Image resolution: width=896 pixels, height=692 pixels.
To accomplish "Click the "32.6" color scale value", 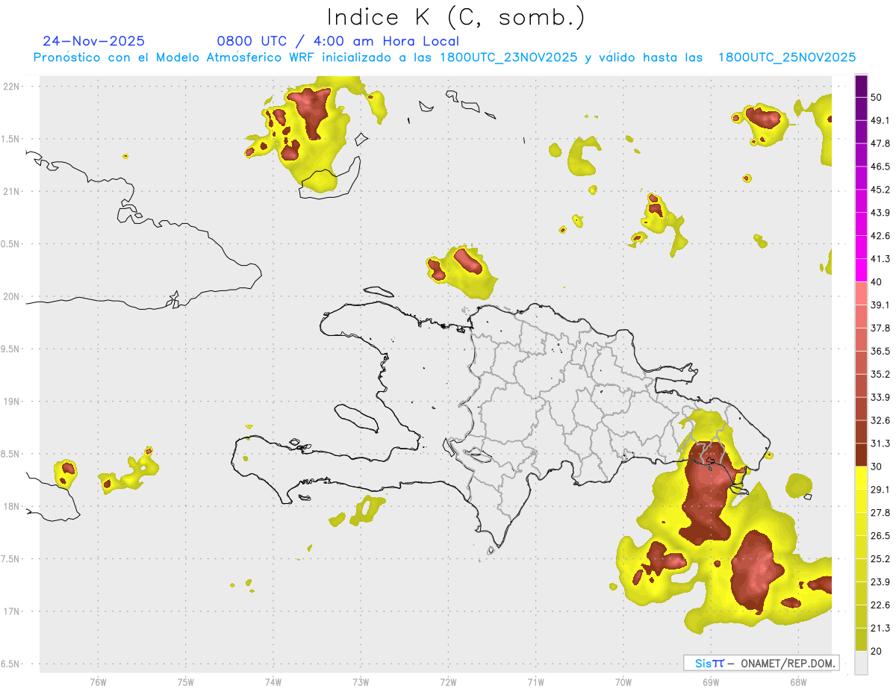I will pyautogui.click(x=880, y=420).
